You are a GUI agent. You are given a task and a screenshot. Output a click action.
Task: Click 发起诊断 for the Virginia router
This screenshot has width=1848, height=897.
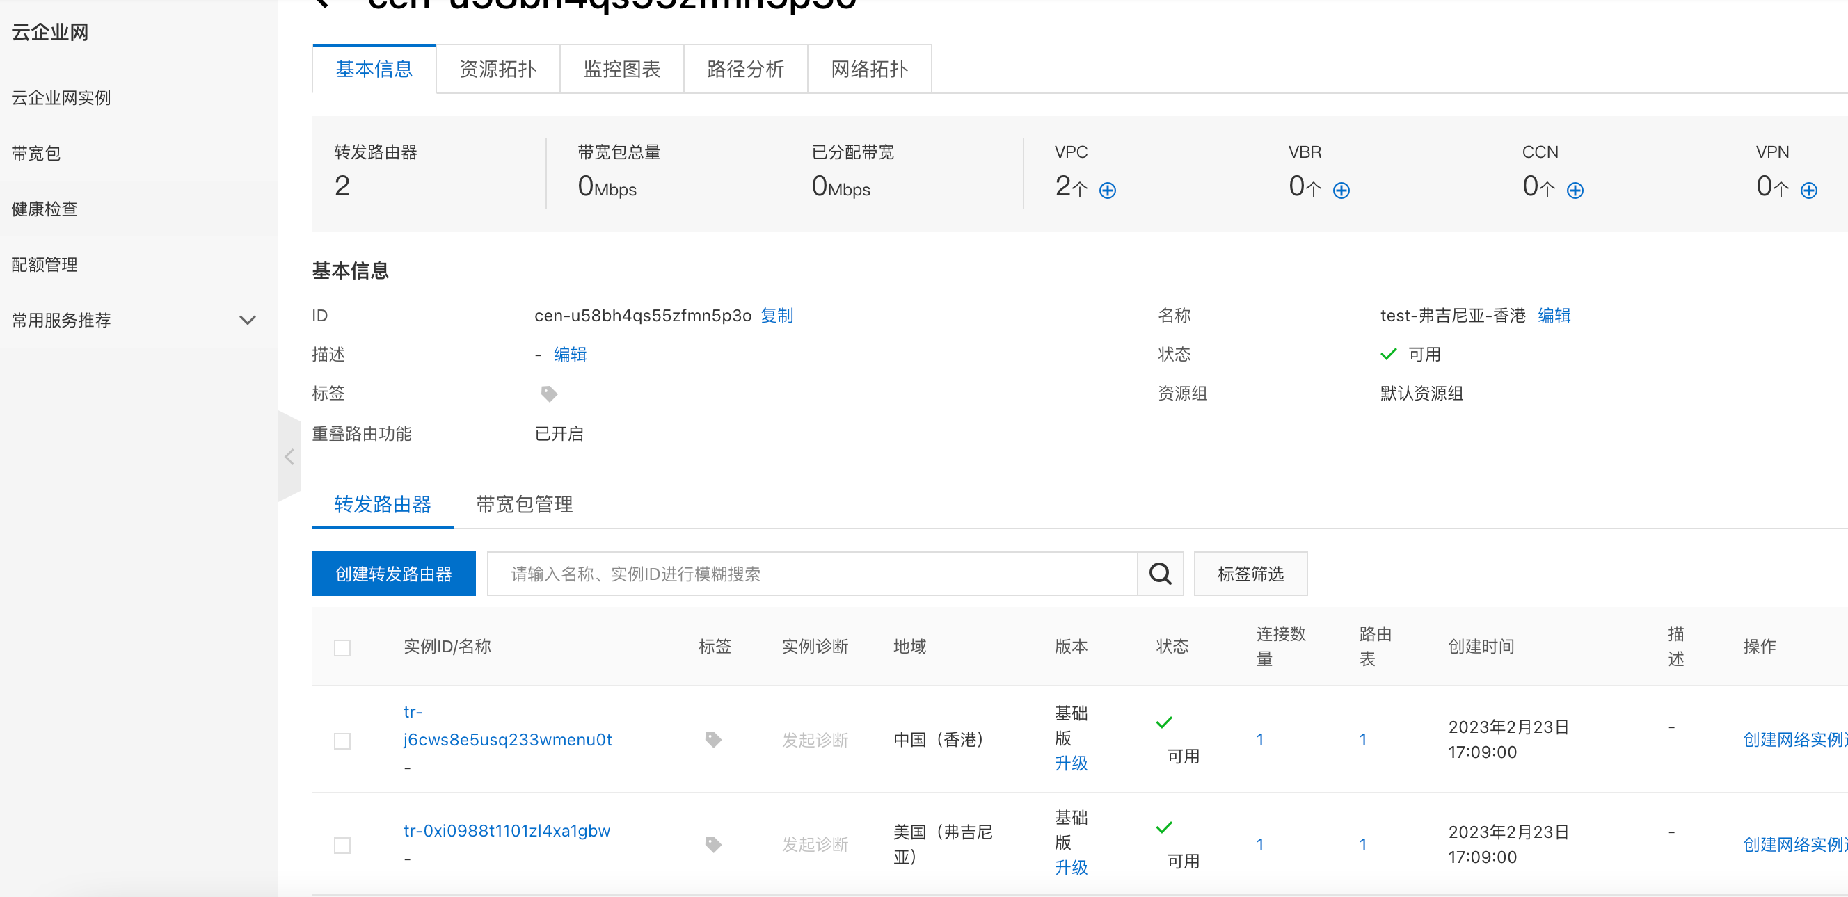815,845
